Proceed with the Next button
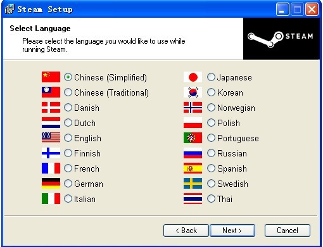The height and width of the screenshot is (247, 323). tap(232, 231)
